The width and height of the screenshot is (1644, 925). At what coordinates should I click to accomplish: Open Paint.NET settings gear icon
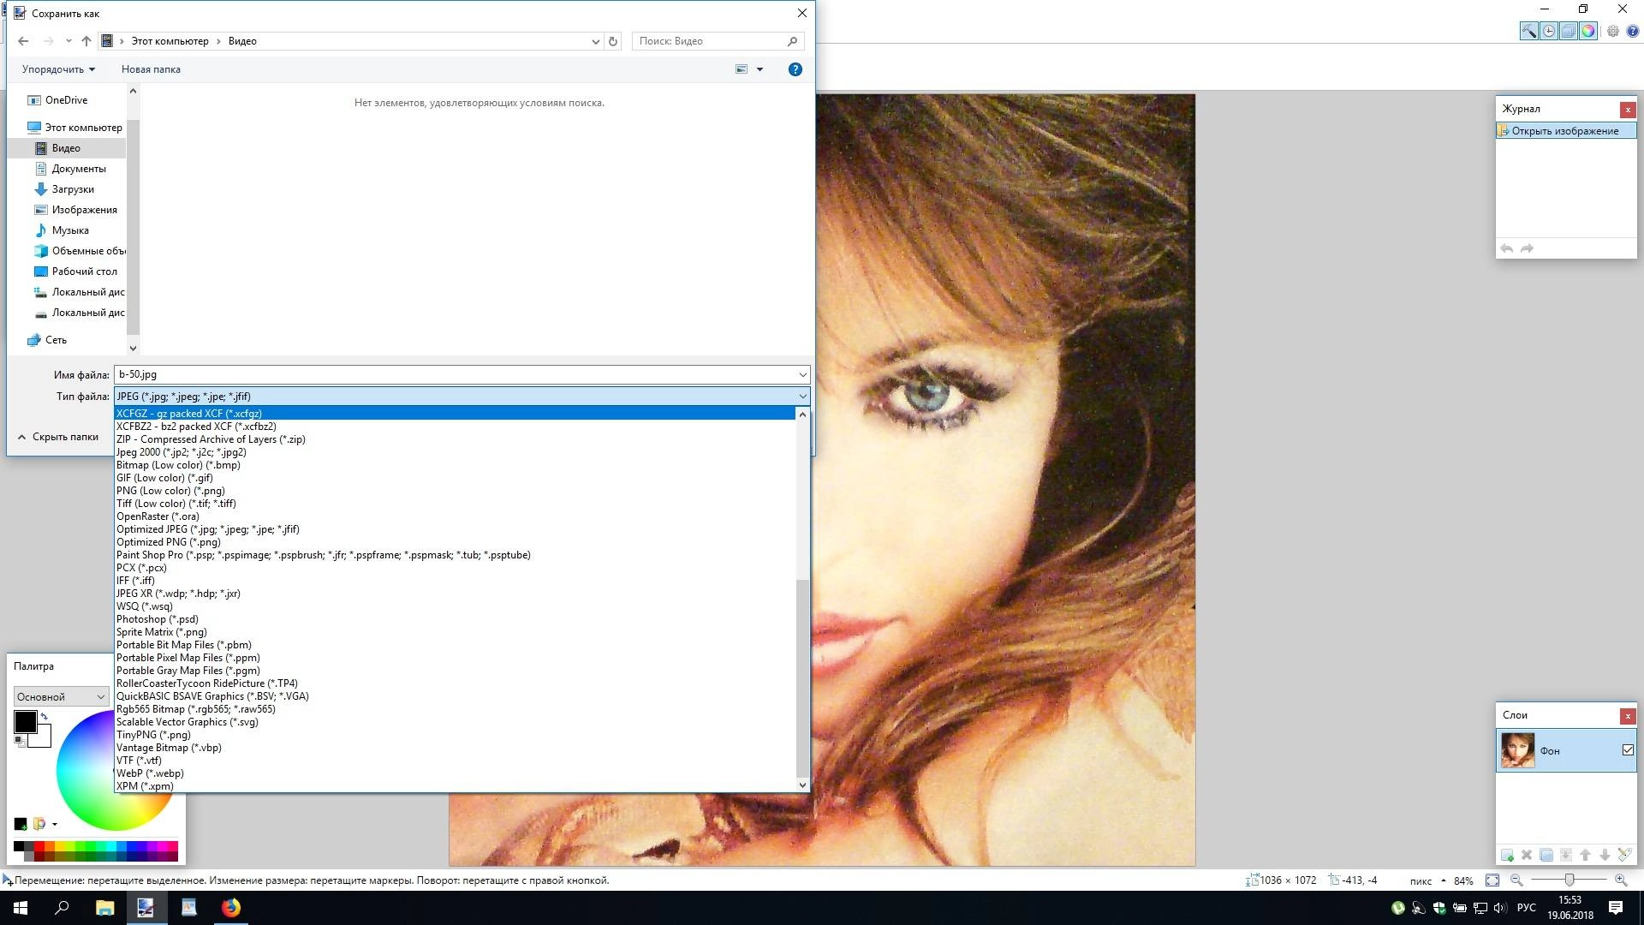(1613, 31)
